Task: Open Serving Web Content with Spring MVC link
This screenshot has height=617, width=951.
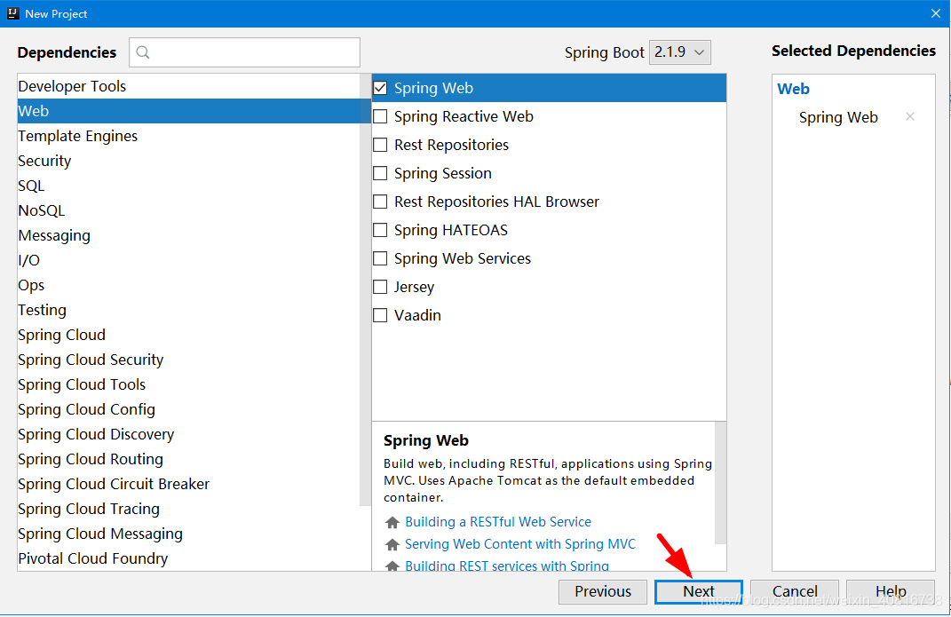Action: coord(520,544)
